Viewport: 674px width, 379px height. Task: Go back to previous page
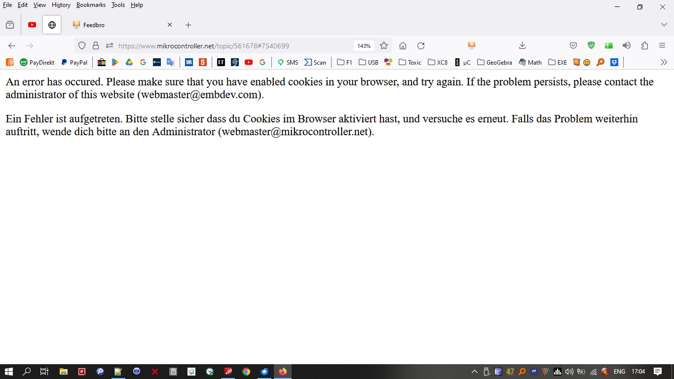[x=12, y=45]
